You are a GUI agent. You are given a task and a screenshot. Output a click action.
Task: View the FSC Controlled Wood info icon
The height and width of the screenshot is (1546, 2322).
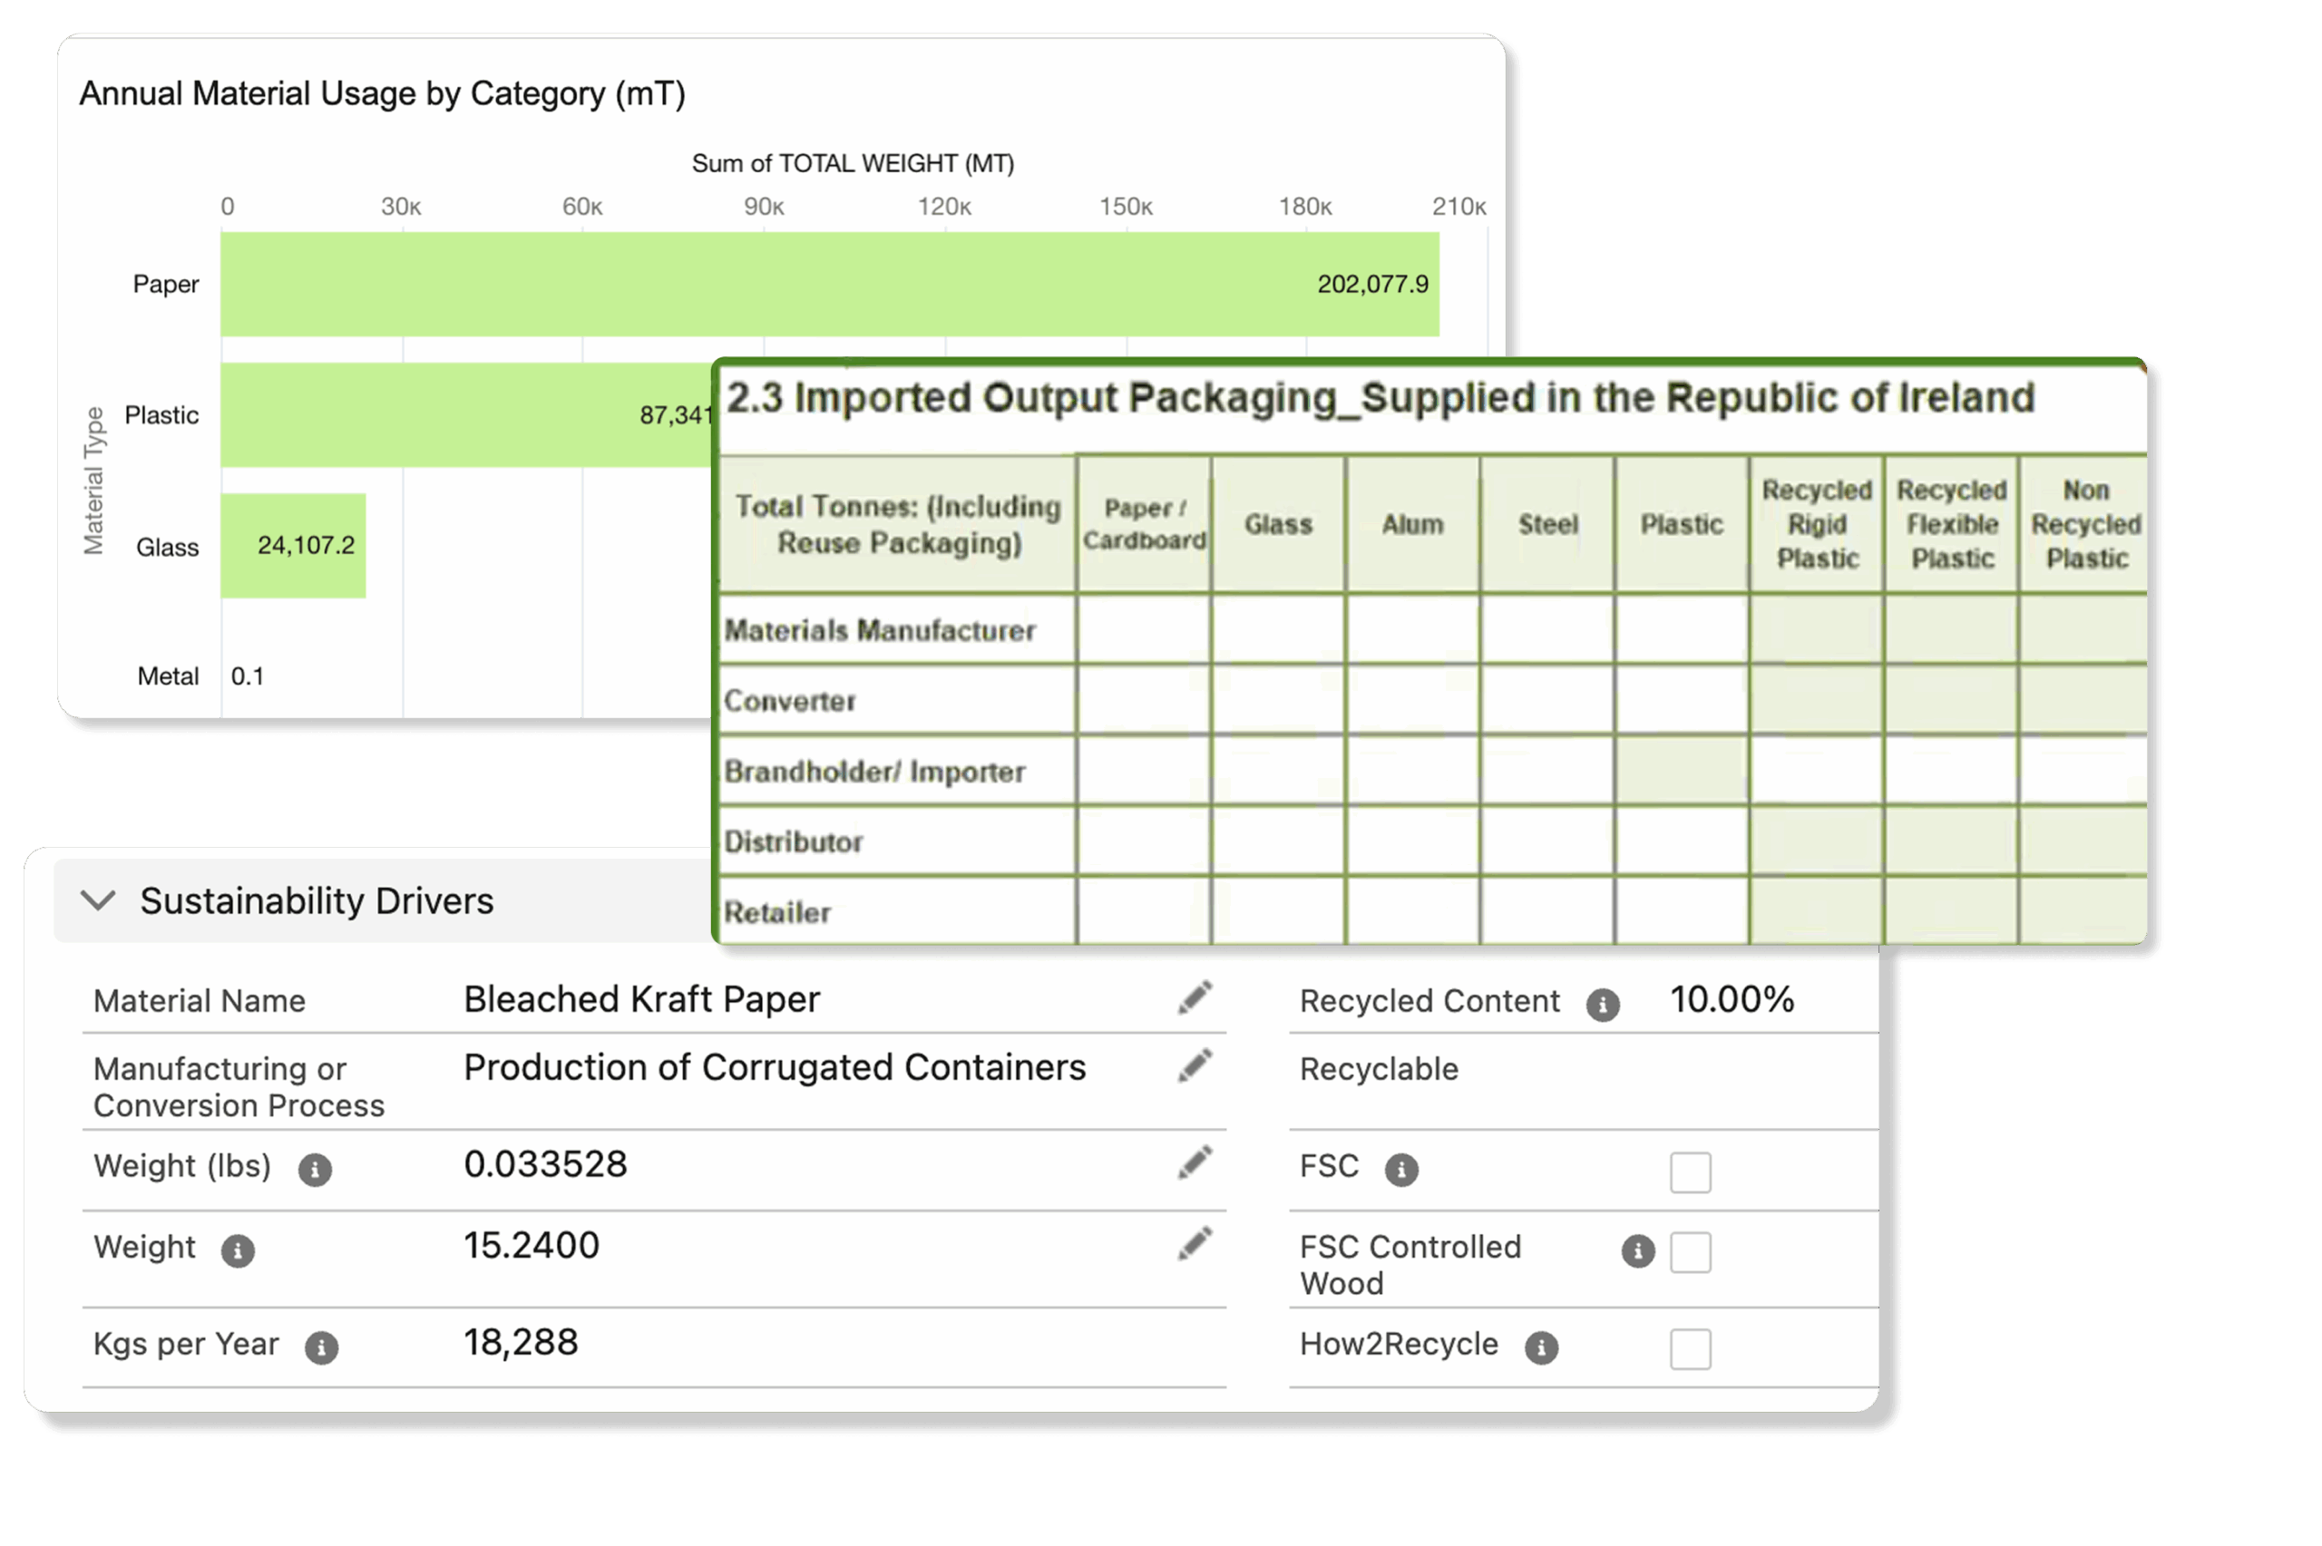tap(1639, 1253)
